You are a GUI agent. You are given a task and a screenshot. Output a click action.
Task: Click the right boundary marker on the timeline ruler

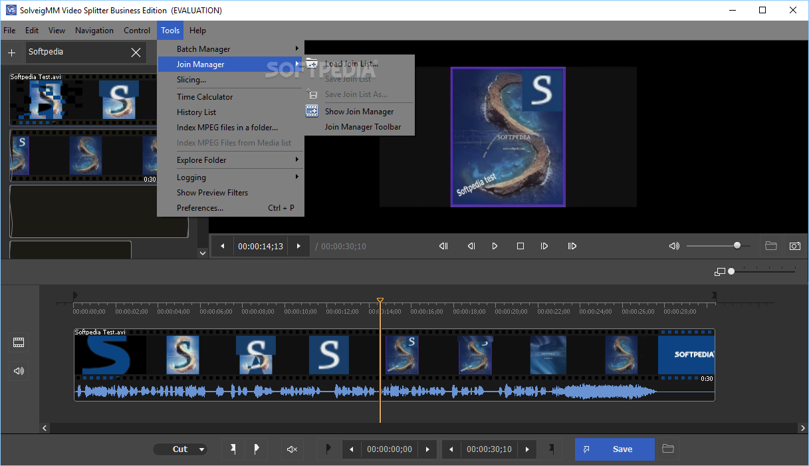click(714, 295)
